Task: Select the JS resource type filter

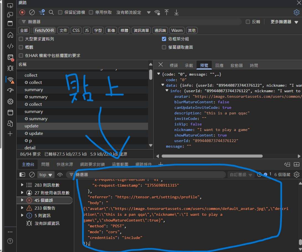Action: [87, 30]
